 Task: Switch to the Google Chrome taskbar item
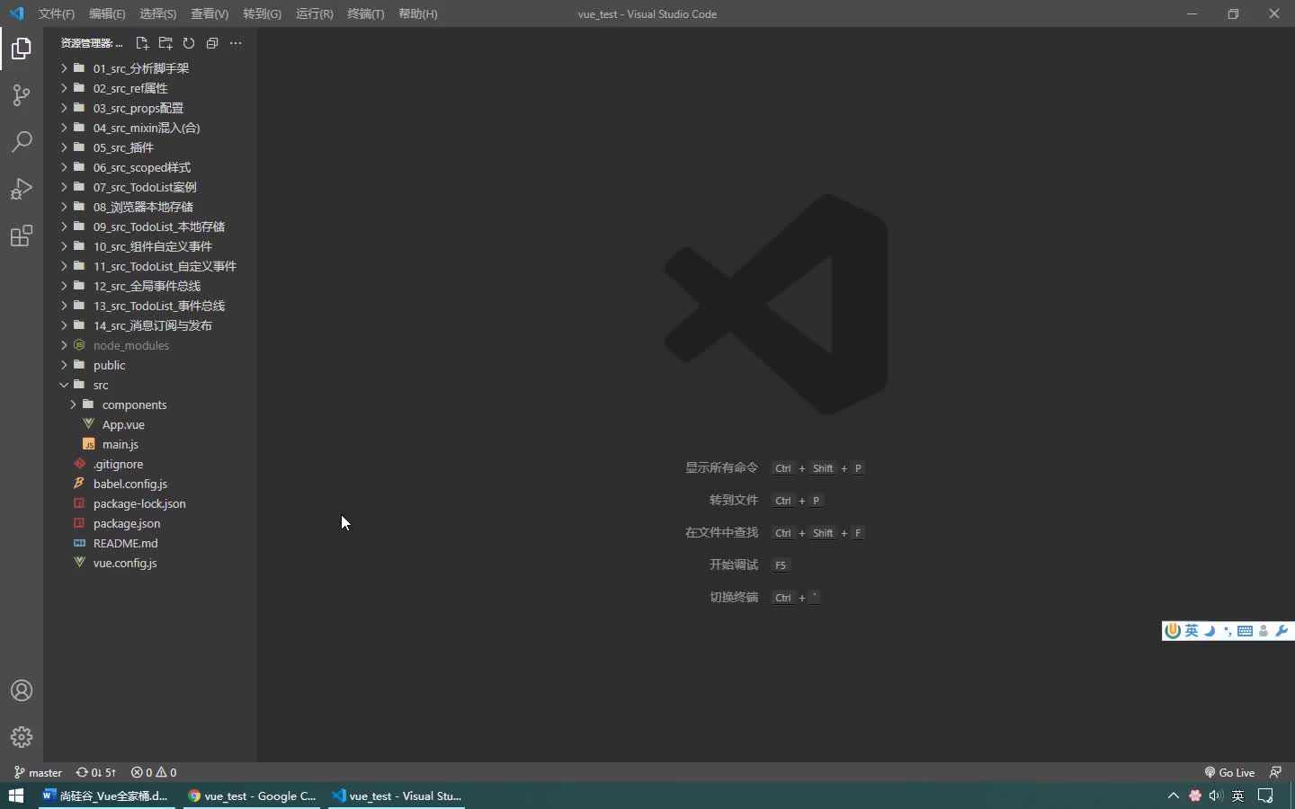(252, 796)
